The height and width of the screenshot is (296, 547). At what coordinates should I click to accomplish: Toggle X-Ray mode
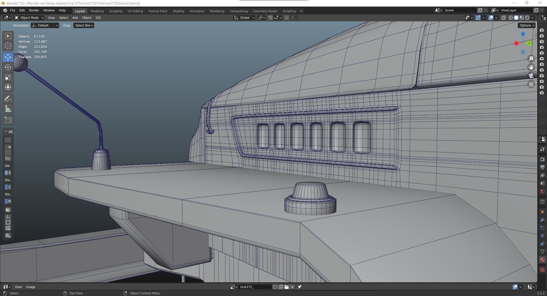pyautogui.click(x=504, y=18)
